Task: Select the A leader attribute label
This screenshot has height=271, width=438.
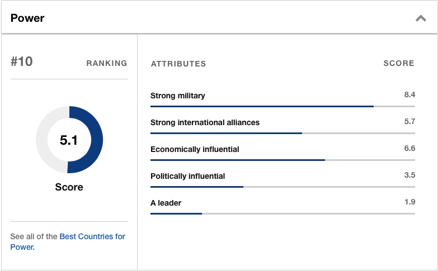Action: coord(166,203)
